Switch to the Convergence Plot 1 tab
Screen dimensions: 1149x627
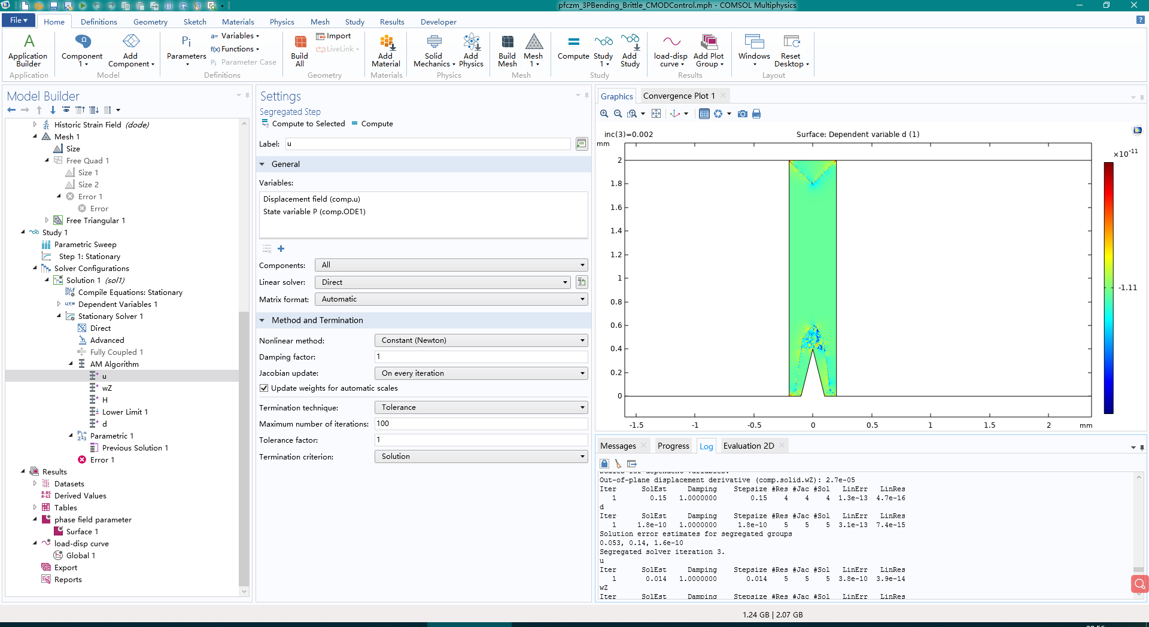679,96
